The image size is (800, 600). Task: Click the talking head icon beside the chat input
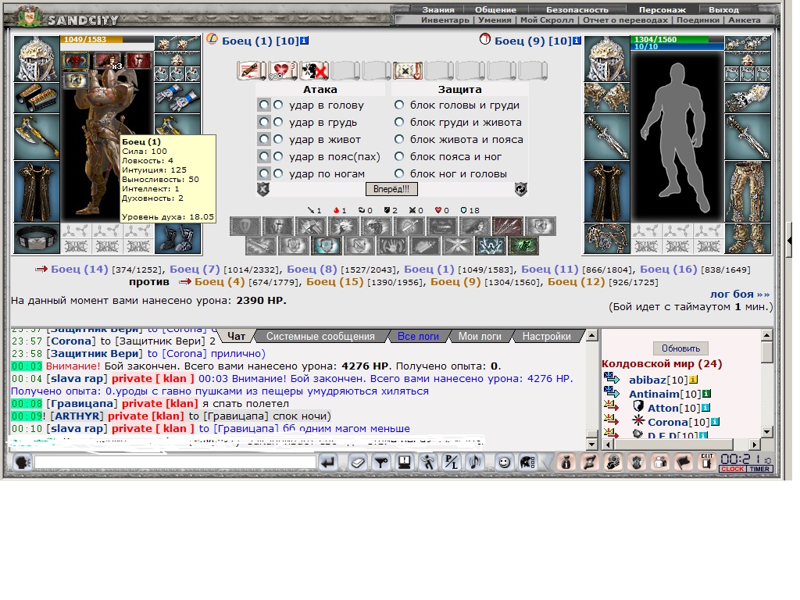click(22, 462)
